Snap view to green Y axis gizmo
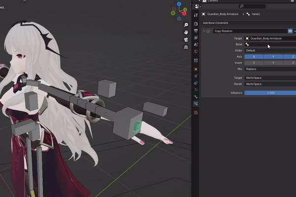 pyautogui.click(x=185, y=9)
